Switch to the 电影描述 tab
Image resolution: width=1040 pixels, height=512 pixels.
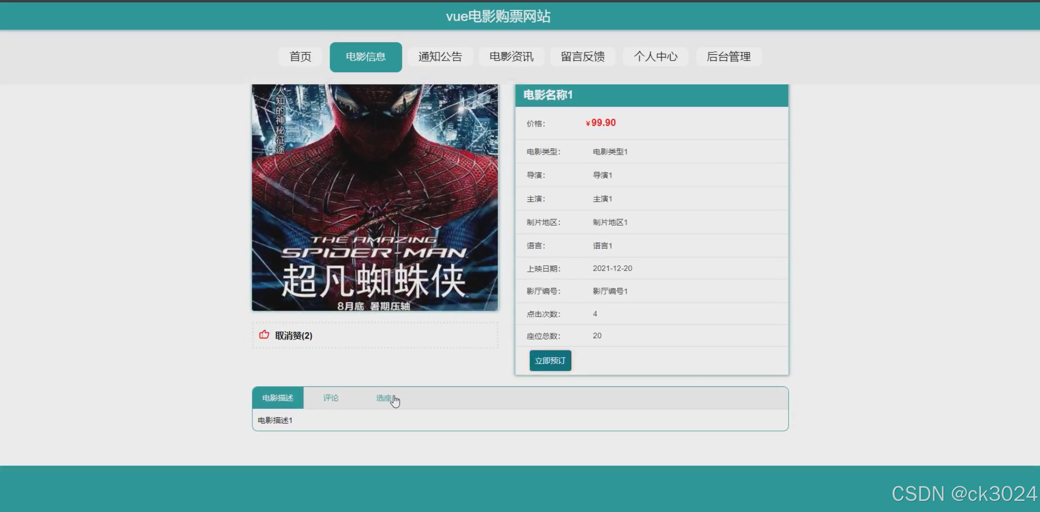pos(278,398)
